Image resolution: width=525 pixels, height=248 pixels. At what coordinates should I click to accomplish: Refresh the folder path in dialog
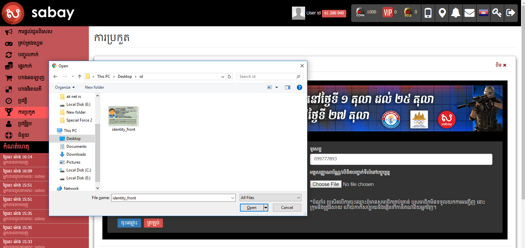pyautogui.click(x=229, y=77)
